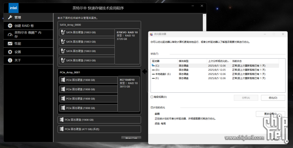This screenshot has width=293, height=148.
Task: Click the 2025/8/5 12:35 date in the D: row
Action: [217, 70]
